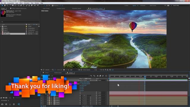Viewport: 190px width, 107px height.
Task: Click the shy layers icon in timeline
Action: [98, 76]
